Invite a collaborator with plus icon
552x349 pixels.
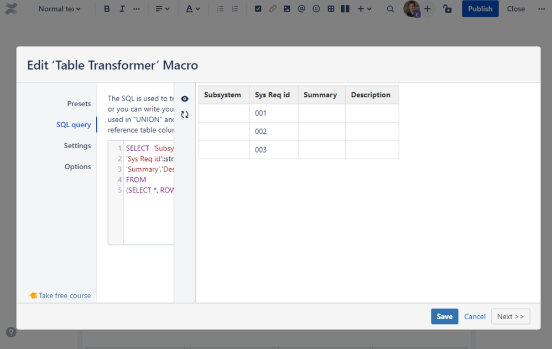click(428, 9)
